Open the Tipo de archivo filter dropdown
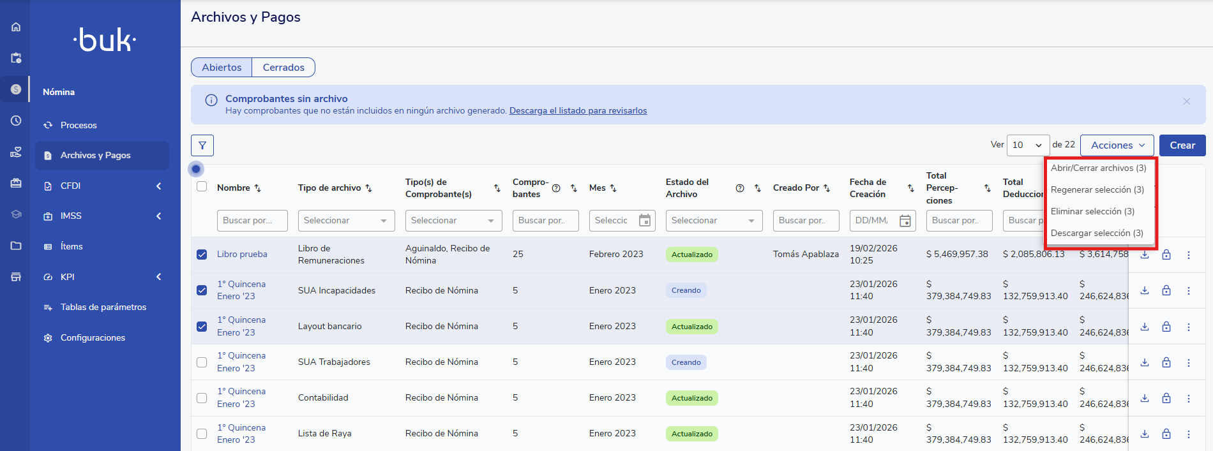The image size is (1213, 451). click(346, 221)
